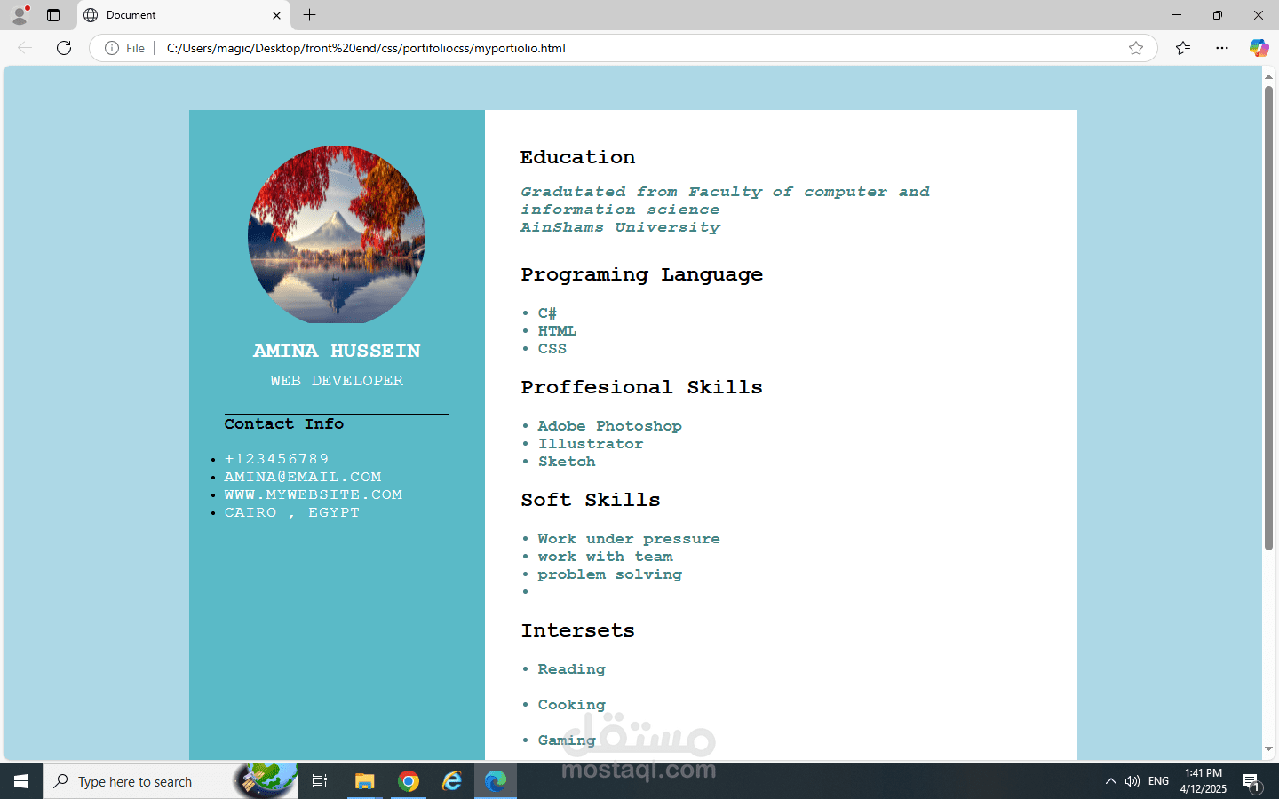
Task: Switch to Microsoft Edge taskbar icon
Action: tap(496, 781)
